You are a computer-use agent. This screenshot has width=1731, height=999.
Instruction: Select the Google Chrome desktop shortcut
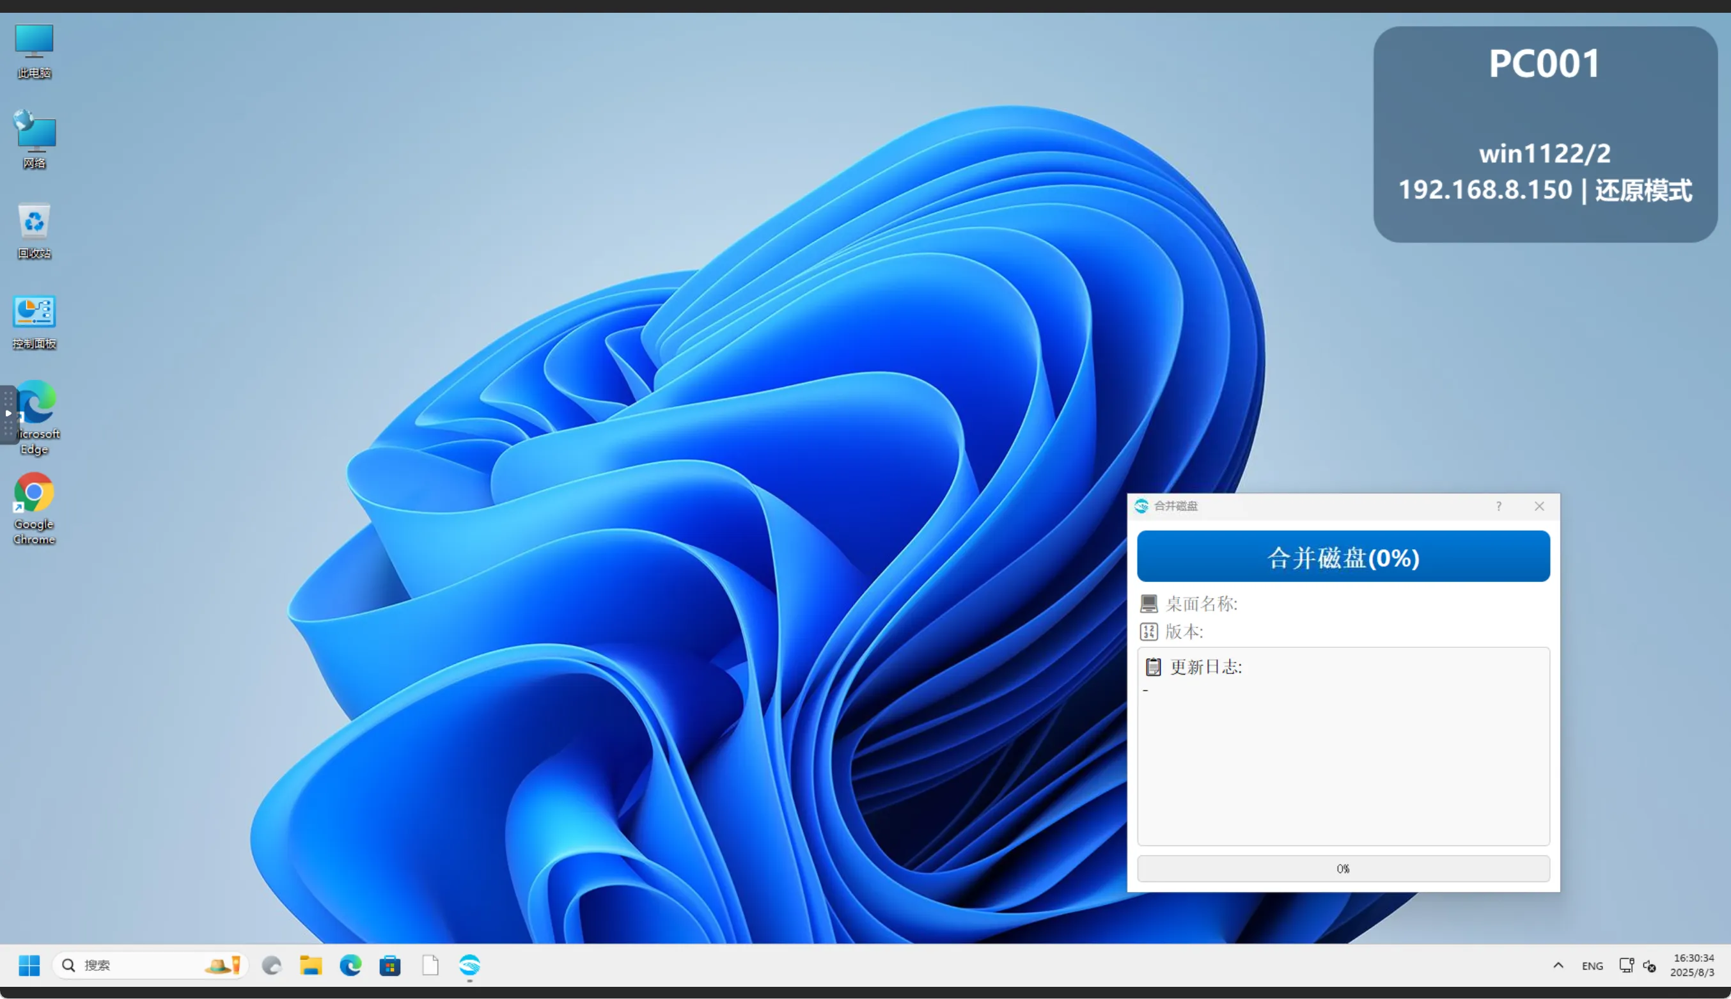pyautogui.click(x=34, y=508)
